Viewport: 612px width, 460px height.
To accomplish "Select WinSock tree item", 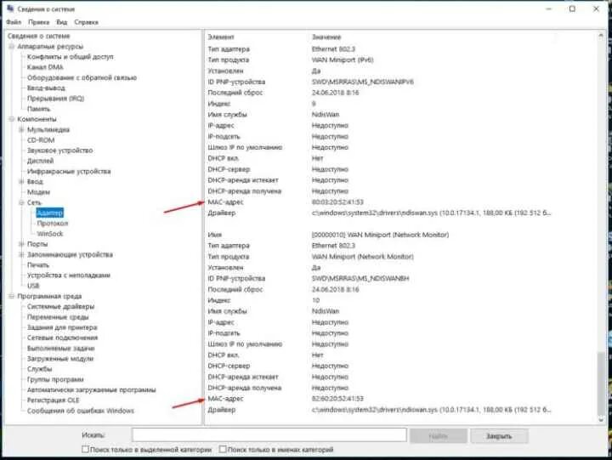I will pos(49,234).
